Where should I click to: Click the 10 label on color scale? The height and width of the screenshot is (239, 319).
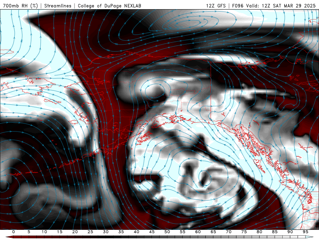tap(44, 232)
